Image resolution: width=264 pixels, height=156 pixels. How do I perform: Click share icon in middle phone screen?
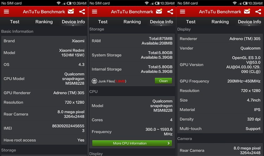(170, 12)
